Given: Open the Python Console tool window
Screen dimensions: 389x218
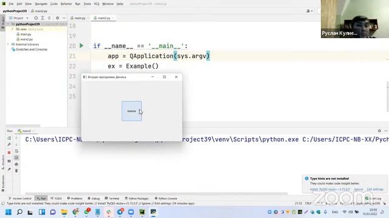Looking at the screenshot, I should pyautogui.click(x=166, y=198).
